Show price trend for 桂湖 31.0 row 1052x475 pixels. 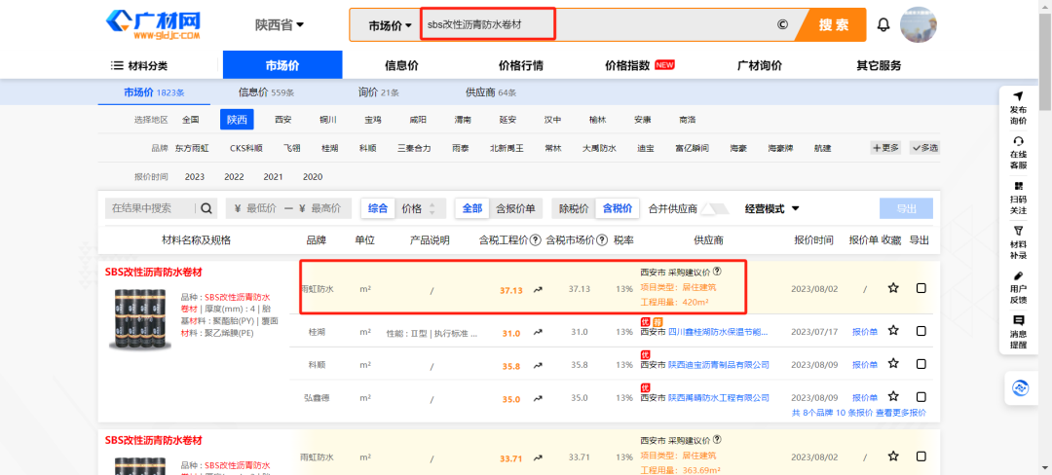[538, 333]
